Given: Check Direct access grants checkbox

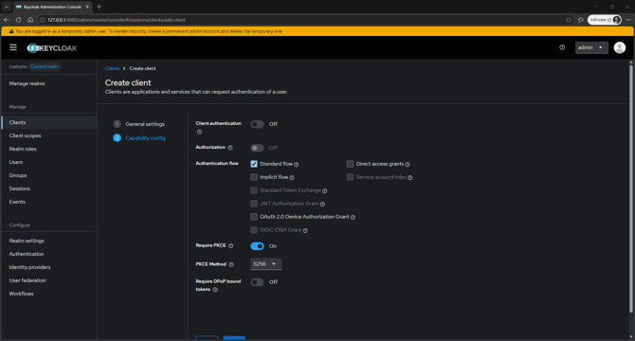Looking at the screenshot, I should 351,164.
